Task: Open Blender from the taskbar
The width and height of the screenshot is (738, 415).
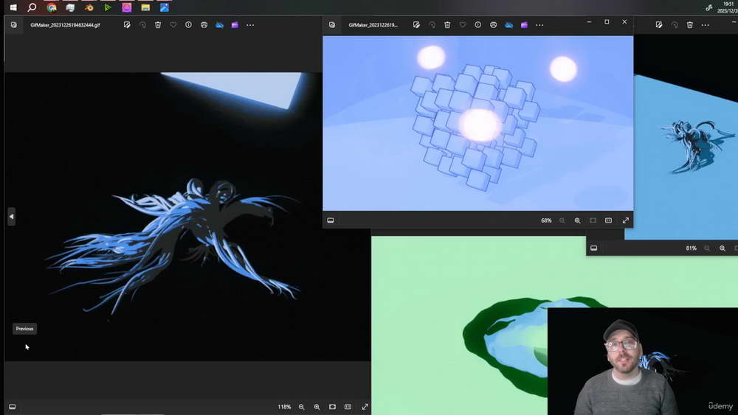Action: 89,7
